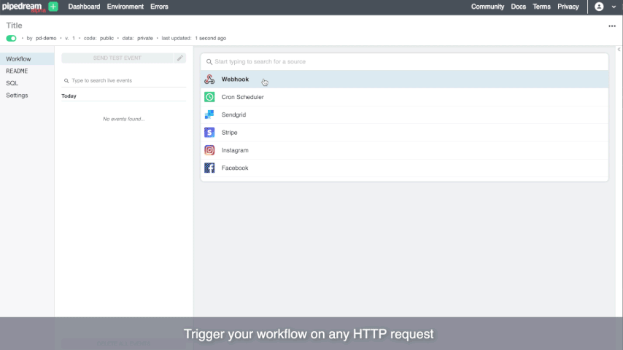Open the Errors menu
Screen dimensions: 623x350
coord(159,7)
